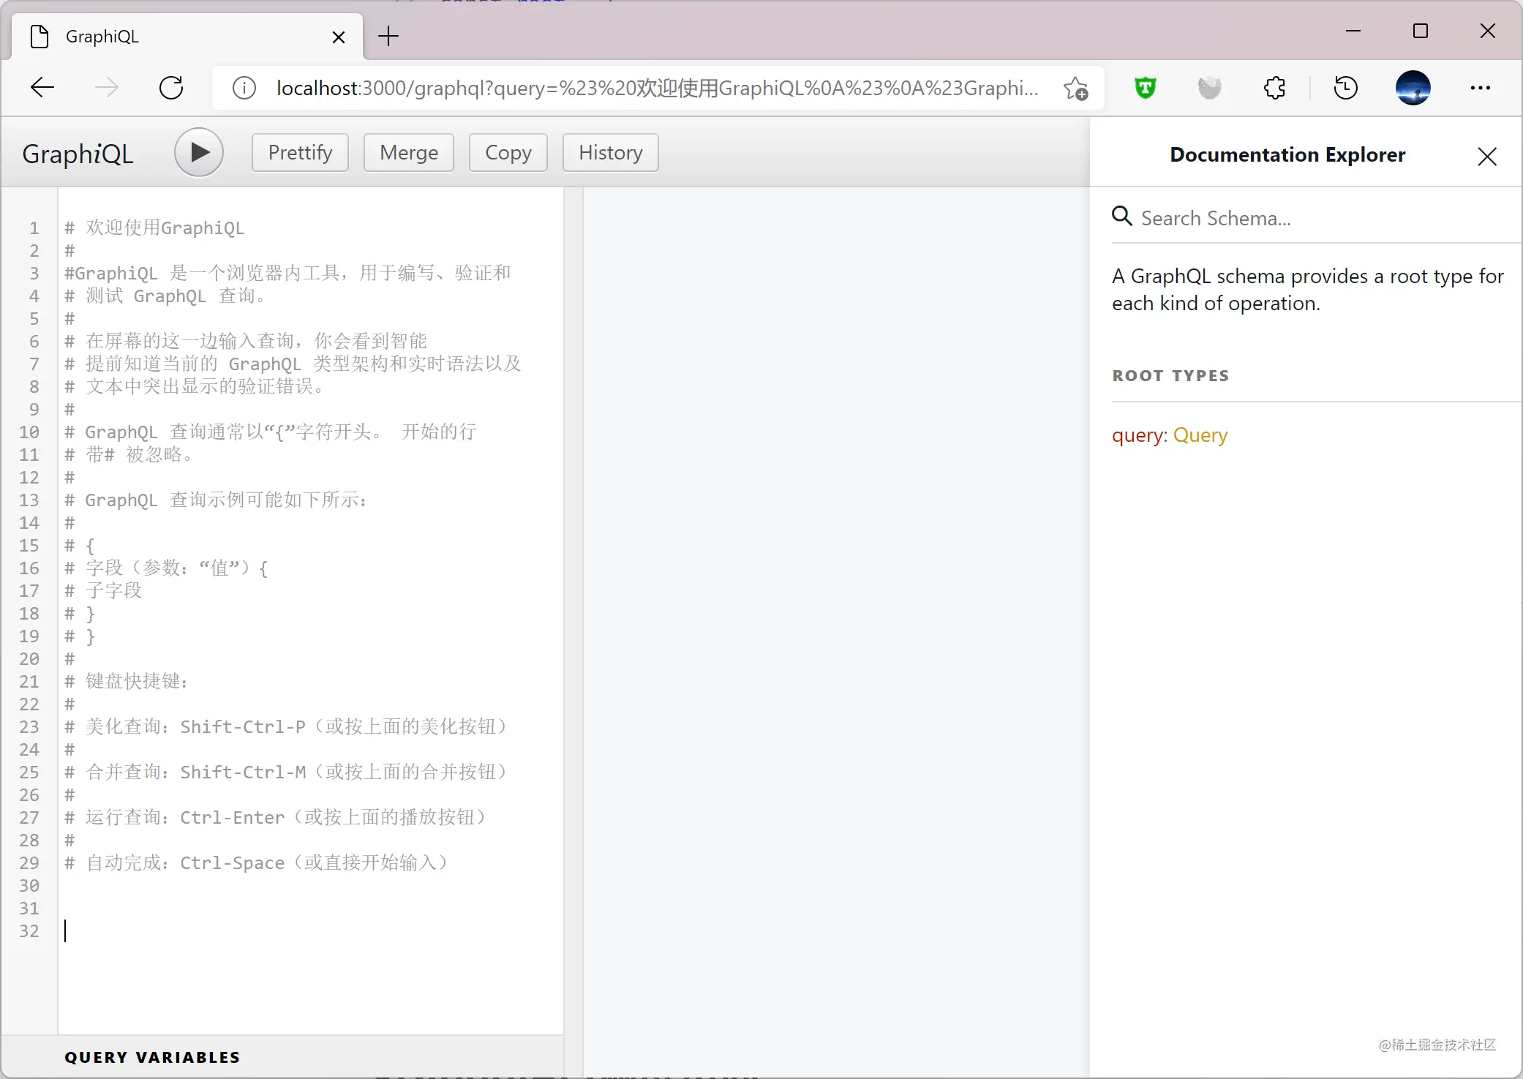The width and height of the screenshot is (1523, 1079).
Task: Close the Documentation Explorer panel
Action: coord(1487,156)
